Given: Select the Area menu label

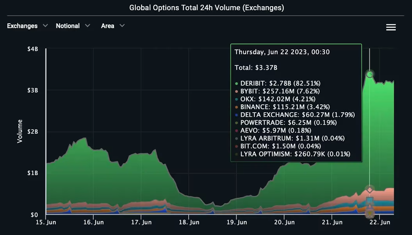Looking at the screenshot, I should pyautogui.click(x=108, y=26).
